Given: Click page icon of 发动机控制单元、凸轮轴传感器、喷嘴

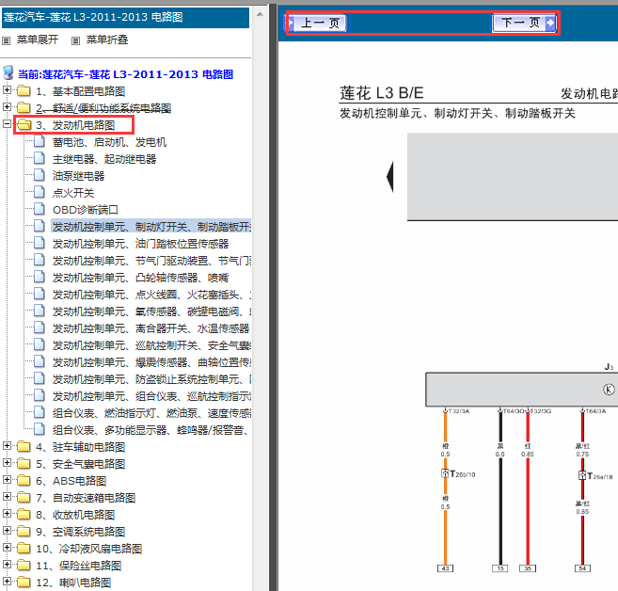Looking at the screenshot, I should pos(39,277).
